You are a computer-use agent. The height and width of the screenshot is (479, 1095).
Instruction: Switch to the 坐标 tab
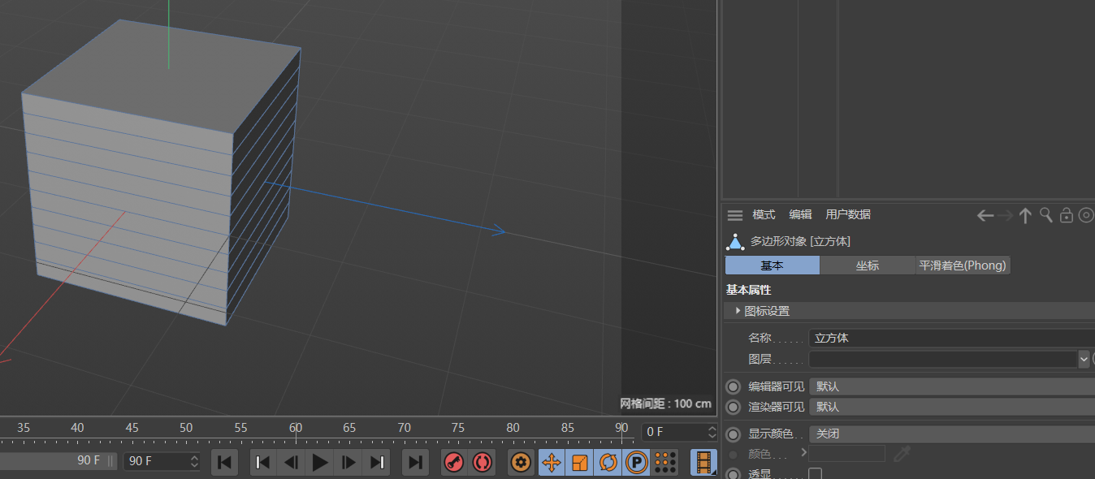click(x=867, y=265)
